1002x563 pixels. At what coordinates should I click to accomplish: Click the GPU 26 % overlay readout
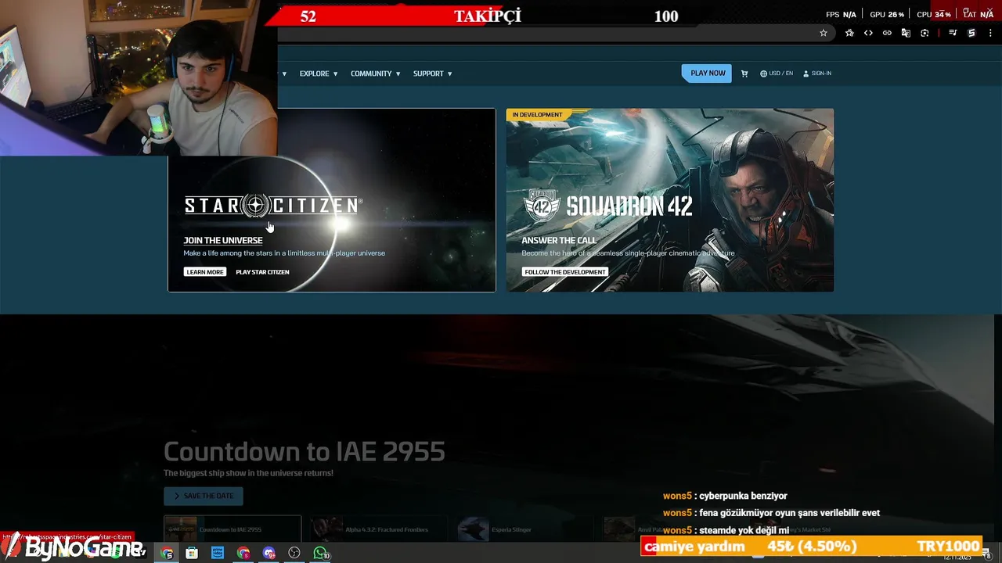pos(887,15)
